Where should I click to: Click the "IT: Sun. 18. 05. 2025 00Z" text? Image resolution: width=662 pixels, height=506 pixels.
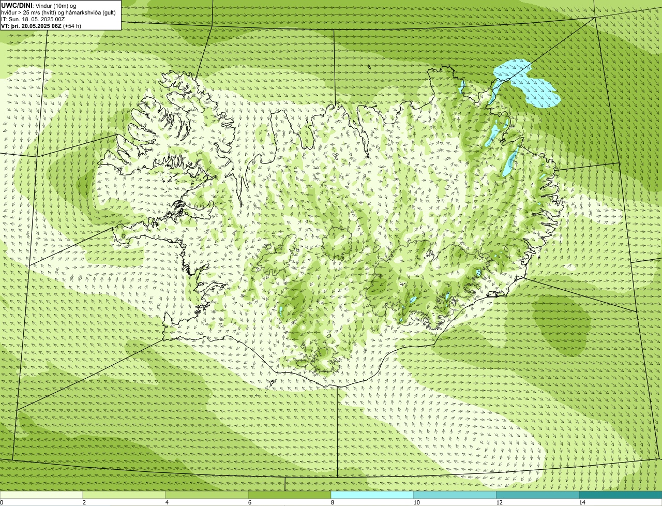(x=33, y=19)
